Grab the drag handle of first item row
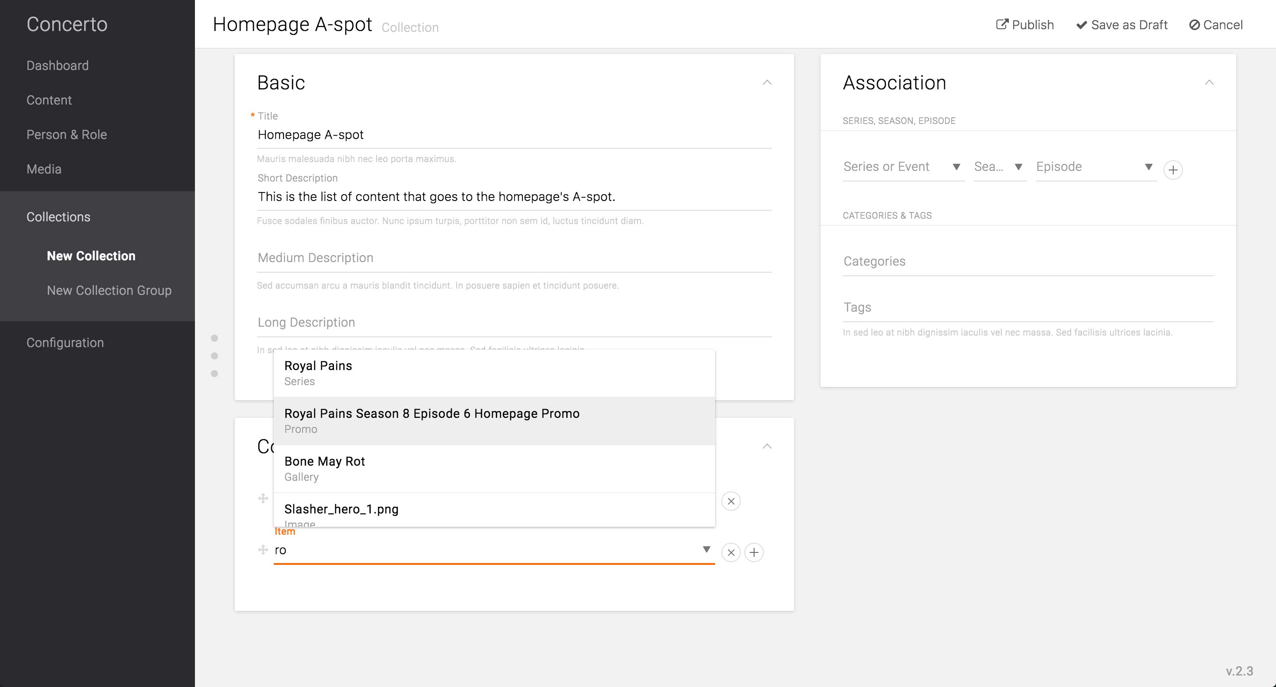The width and height of the screenshot is (1276, 687). pos(263,498)
